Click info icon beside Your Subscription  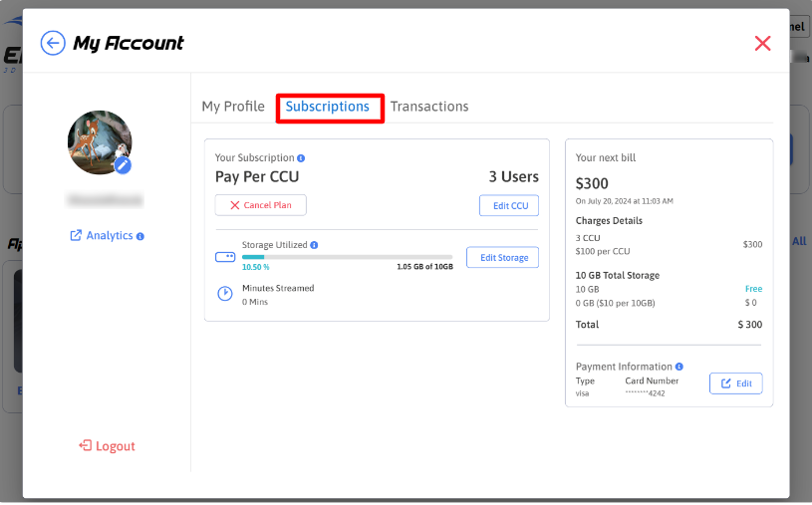pos(301,158)
